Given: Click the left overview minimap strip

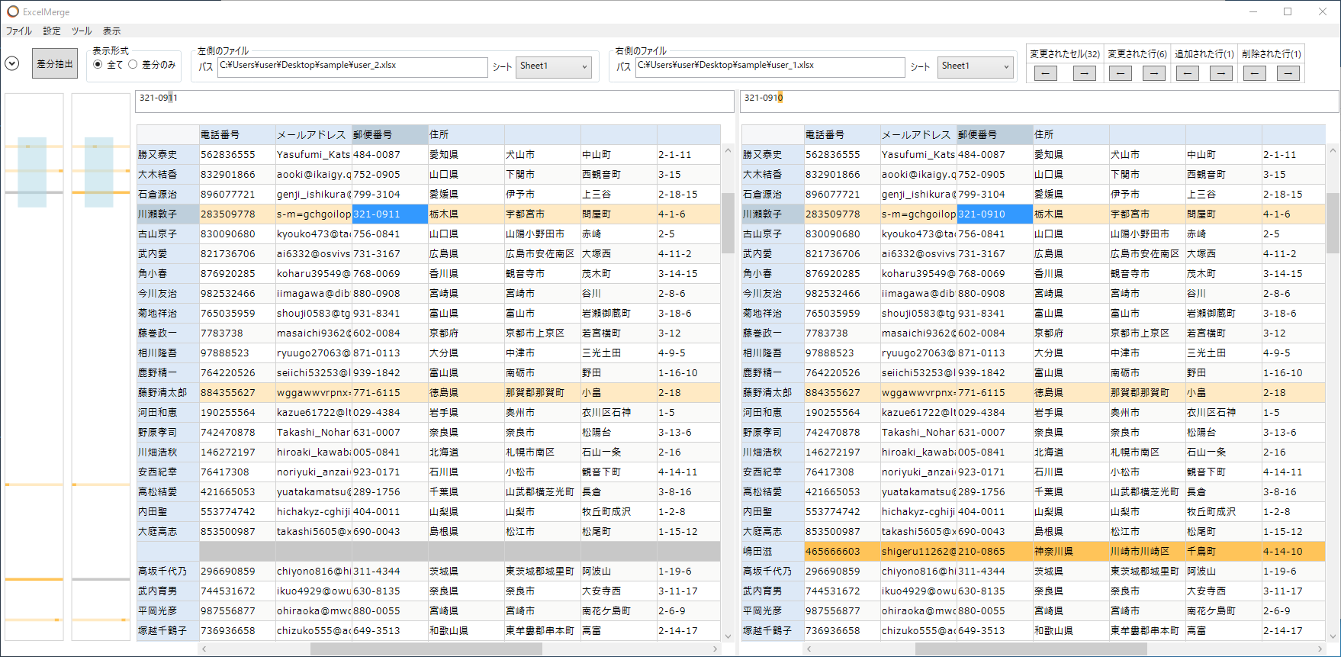Looking at the screenshot, I should tap(34, 366).
